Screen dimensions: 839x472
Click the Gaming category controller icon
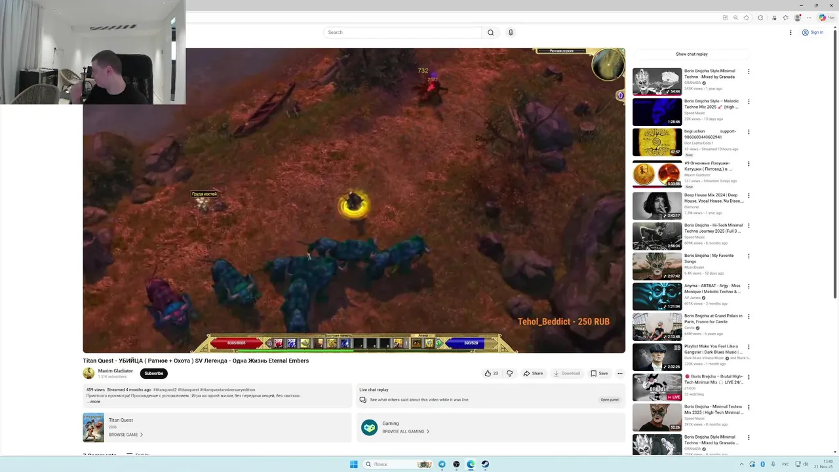coord(370,427)
